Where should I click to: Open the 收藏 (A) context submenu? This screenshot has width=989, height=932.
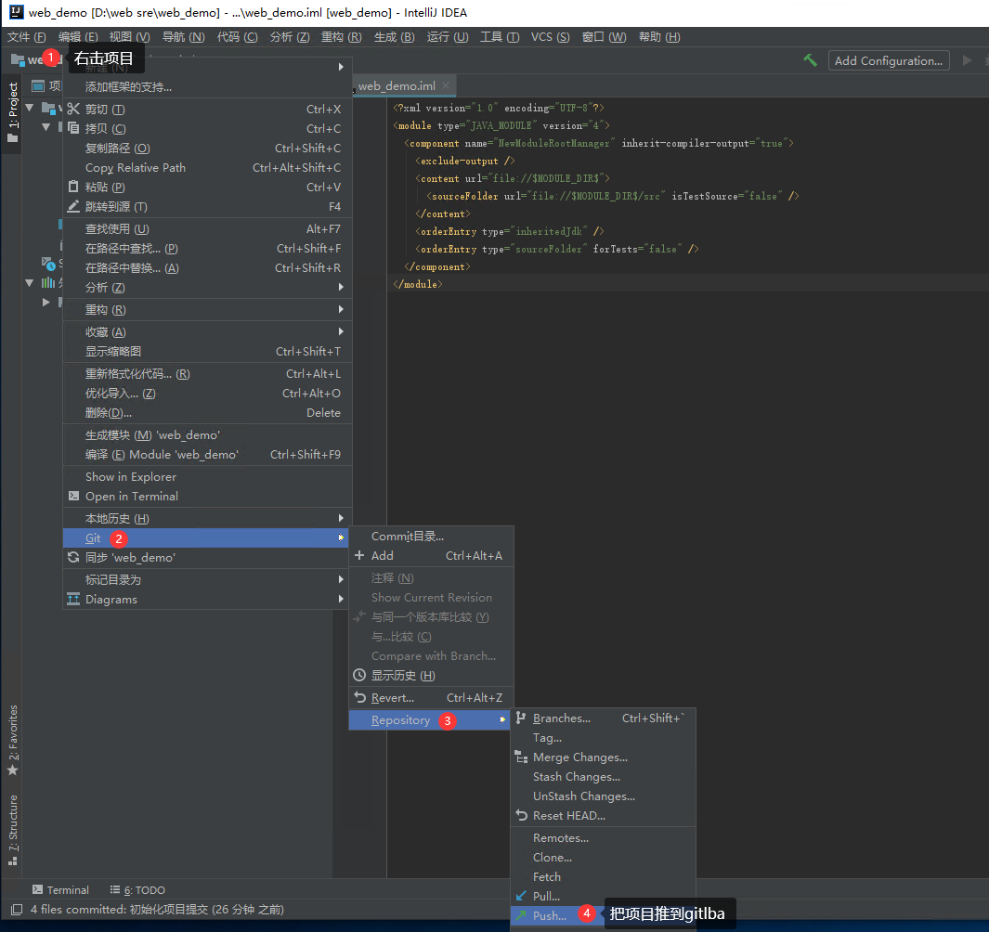pos(207,331)
